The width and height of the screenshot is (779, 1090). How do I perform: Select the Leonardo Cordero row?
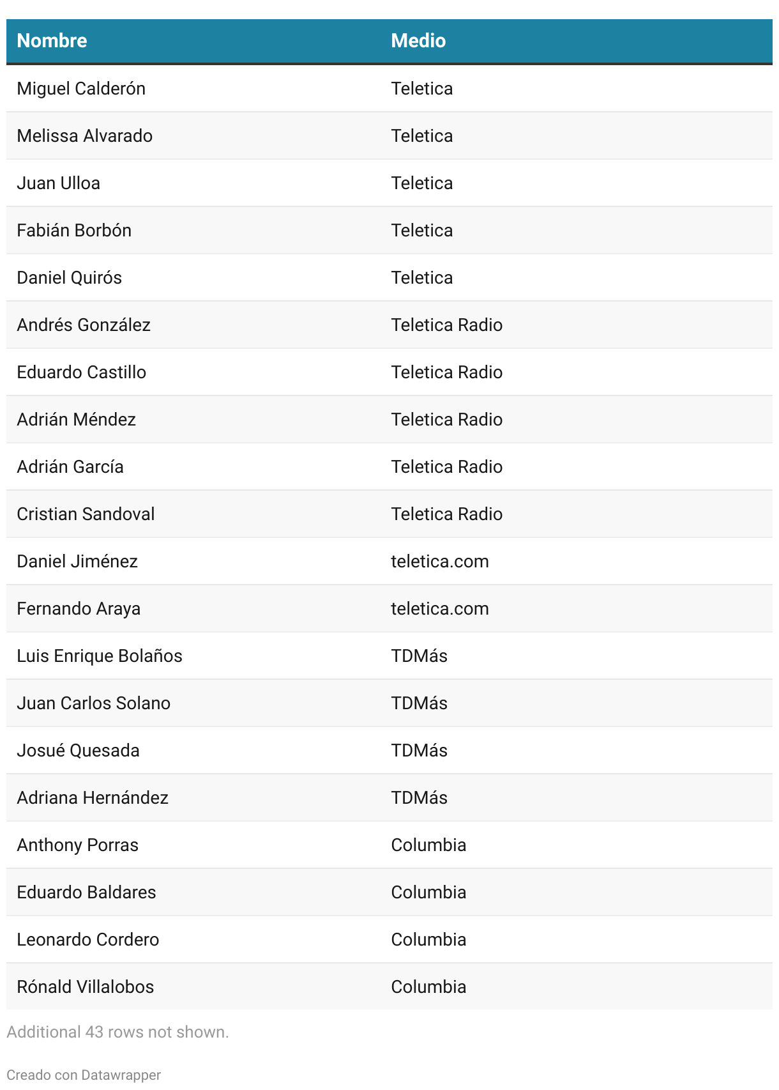coord(87,939)
